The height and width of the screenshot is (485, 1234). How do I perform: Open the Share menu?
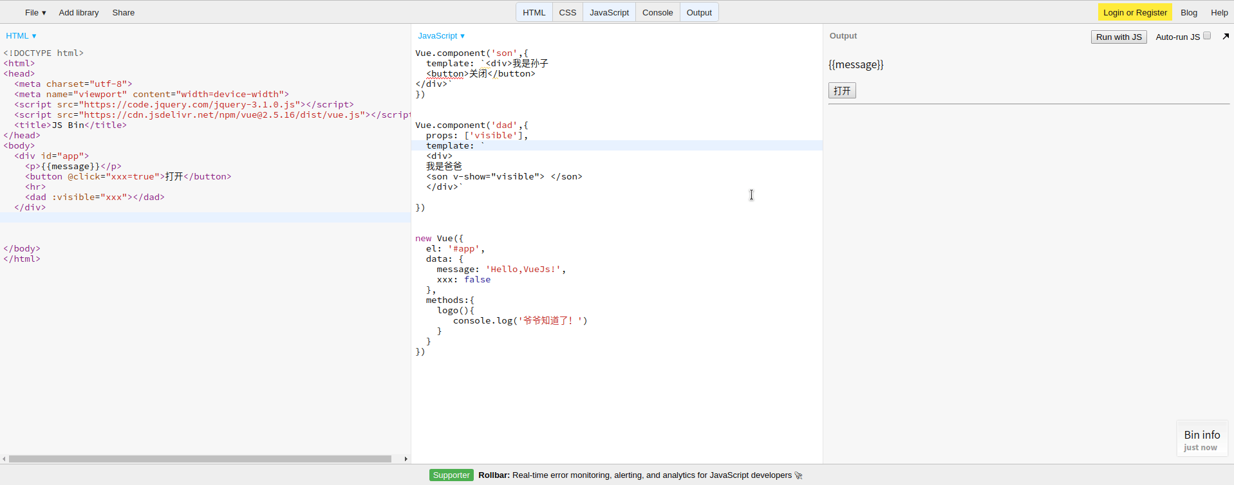[123, 12]
